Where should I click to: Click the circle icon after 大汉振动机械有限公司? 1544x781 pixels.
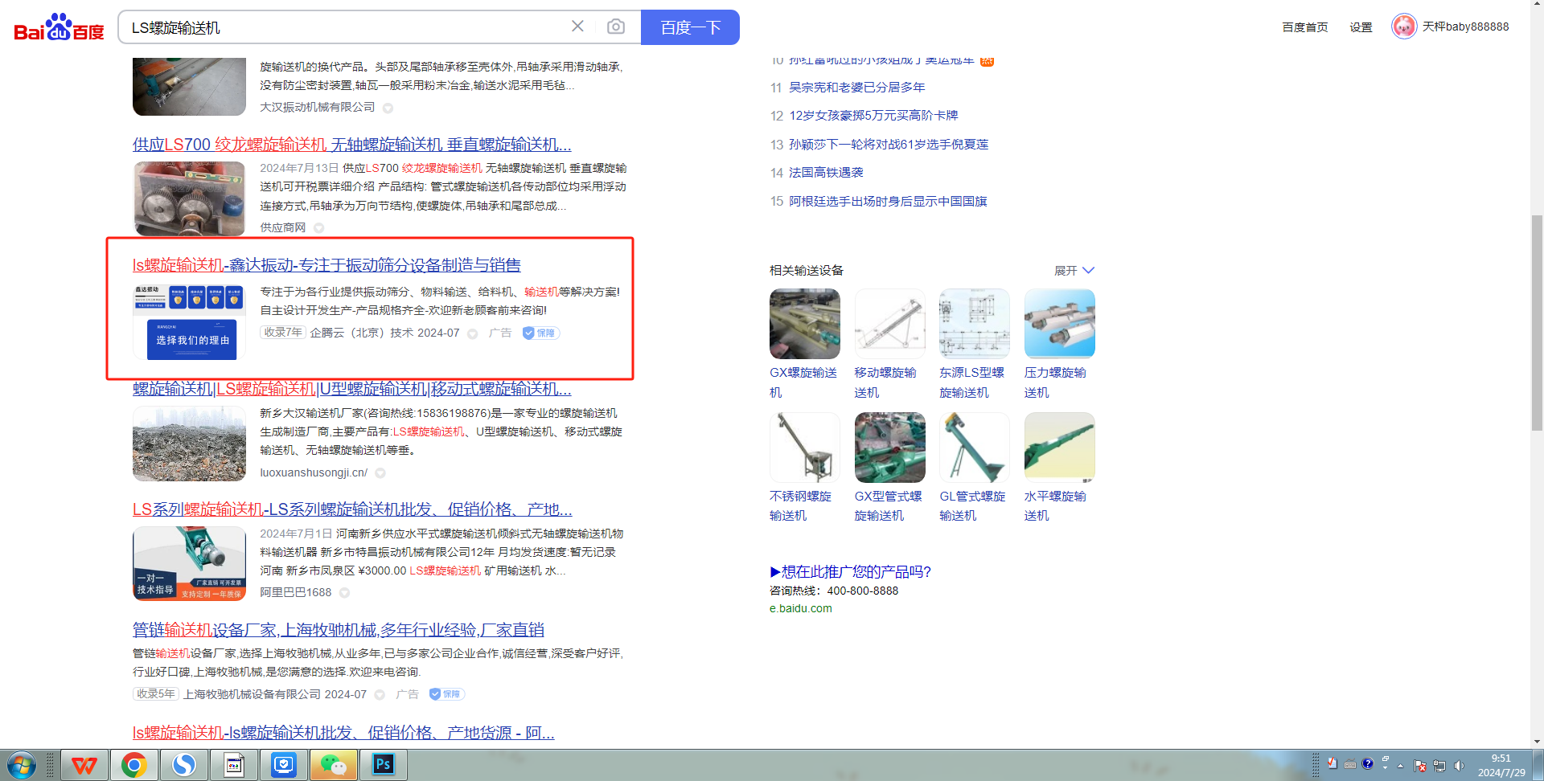point(388,108)
